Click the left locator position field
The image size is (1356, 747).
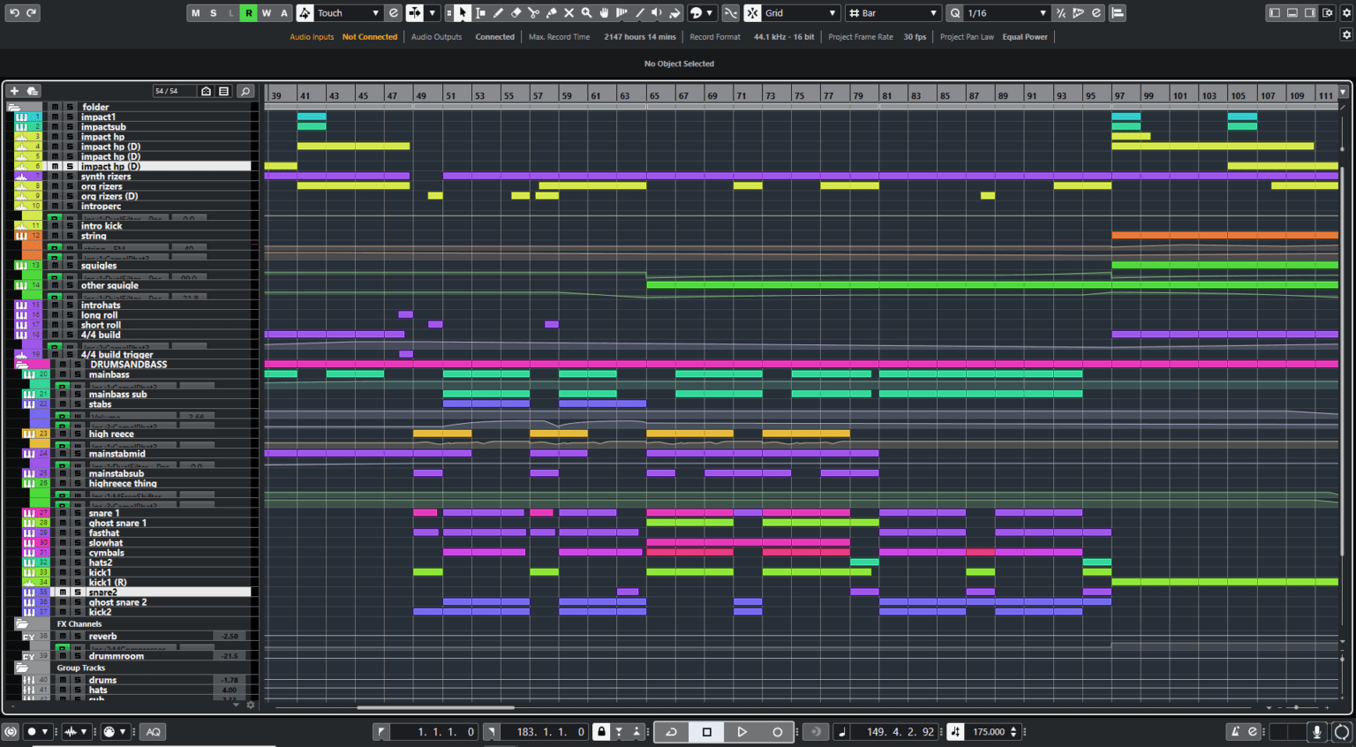(434, 732)
